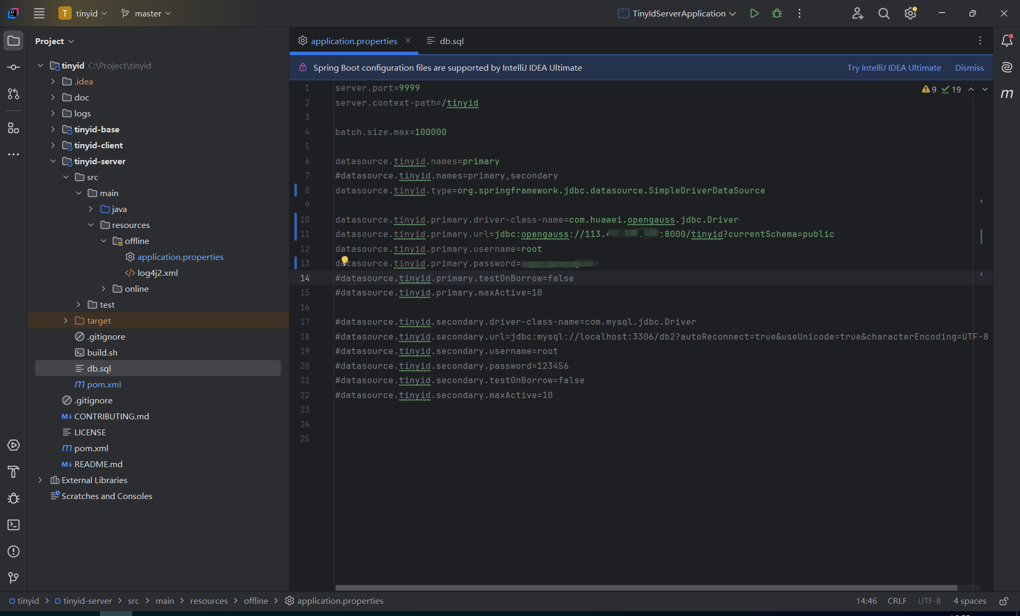Image resolution: width=1020 pixels, height=616 pixels.
Task: Open the Problems tool window icon
Action: (x=13, y=552)
